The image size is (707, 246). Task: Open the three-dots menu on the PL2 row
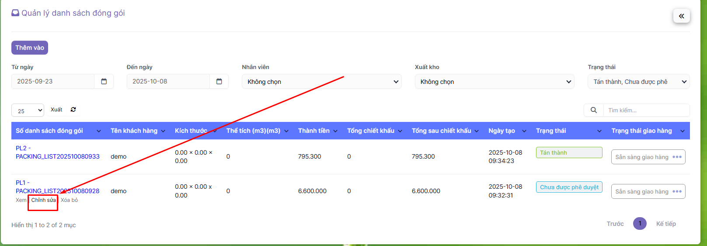click(677, 157)
